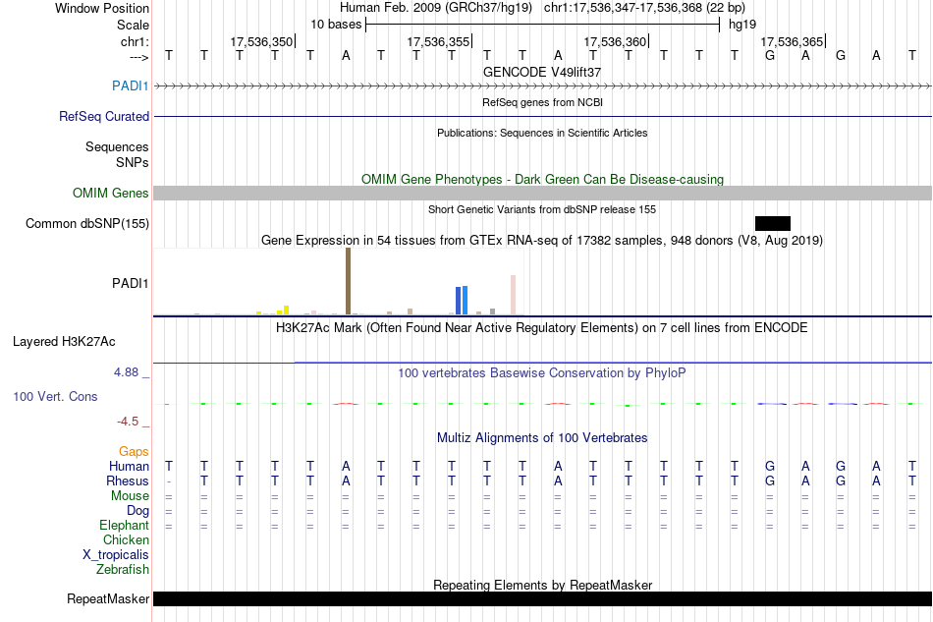Click the 10 bases scale bar
The width and height of the screenshot is (933, 622).
(x=543, y=25)
